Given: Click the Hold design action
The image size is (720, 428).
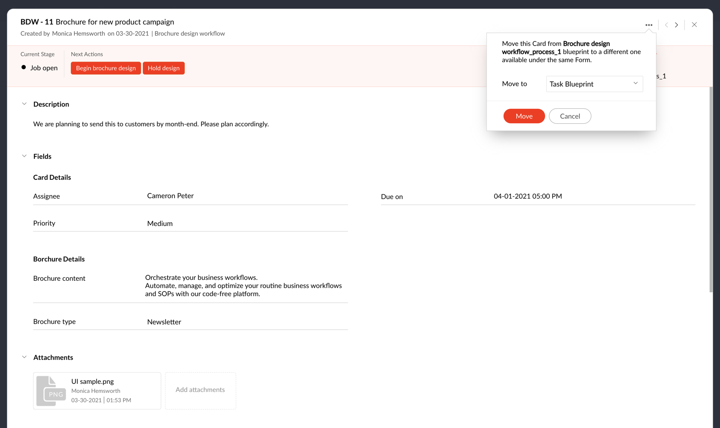Looking at the screenshot, I should pyautogui.click(x=164, y=68).
